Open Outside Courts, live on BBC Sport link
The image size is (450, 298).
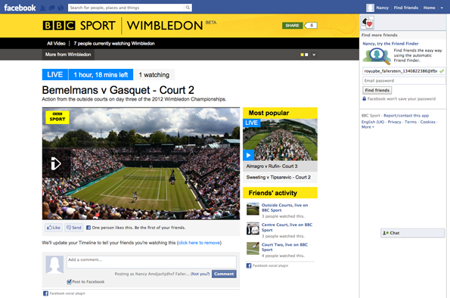[284, 207]
